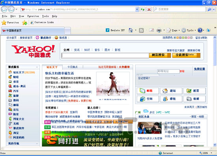This screenshot has width=217, height=156.
Task: Open the View menu
Action: [21, 16]
